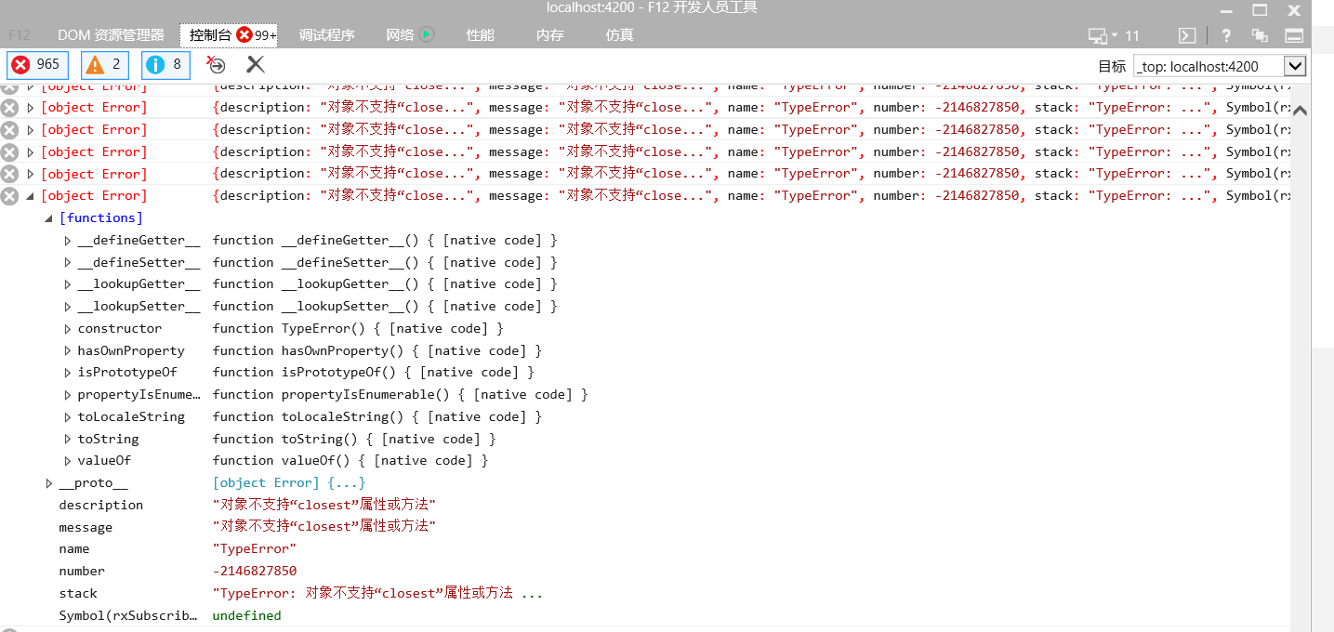
Task: Expand the __proto__ property node
Action: click(50, 482)
